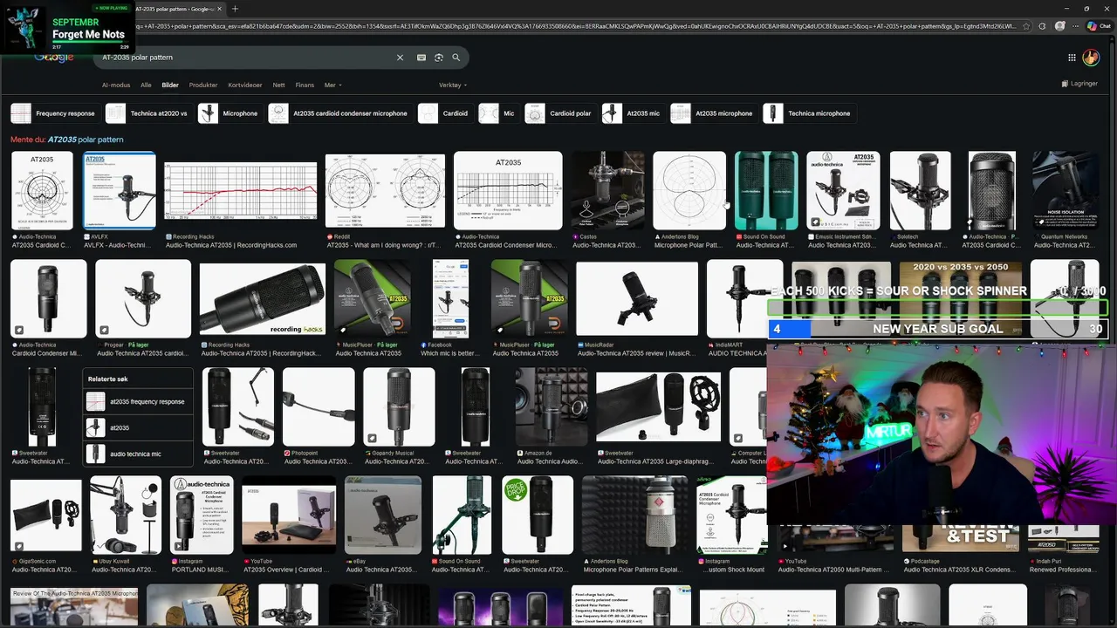Open the Google apps grid
The width and height of the screenshot is (1117, 628).
[x=1072, y=58]
